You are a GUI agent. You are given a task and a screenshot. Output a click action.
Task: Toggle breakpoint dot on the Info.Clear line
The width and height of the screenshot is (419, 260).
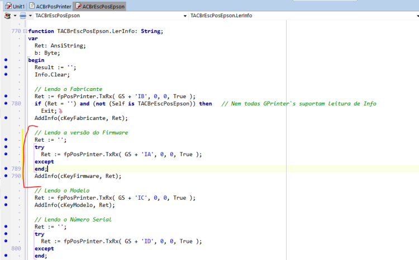[6, 74]
